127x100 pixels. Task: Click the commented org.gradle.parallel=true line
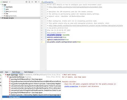point(57,28)
